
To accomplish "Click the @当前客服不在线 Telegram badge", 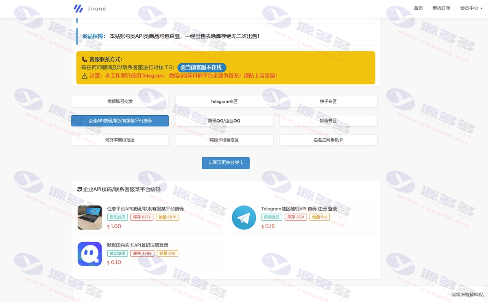I will click(x=202, y=67).
